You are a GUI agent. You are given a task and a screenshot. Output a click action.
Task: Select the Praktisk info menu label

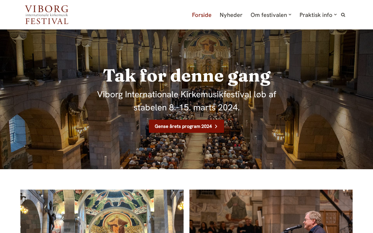(x=316, y=15)
